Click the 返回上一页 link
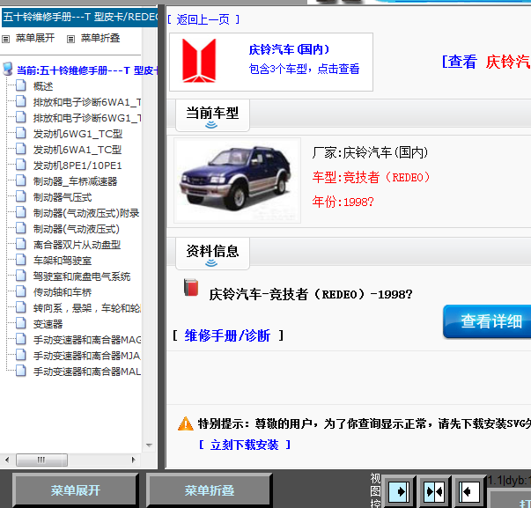 (x=203, y=19)
